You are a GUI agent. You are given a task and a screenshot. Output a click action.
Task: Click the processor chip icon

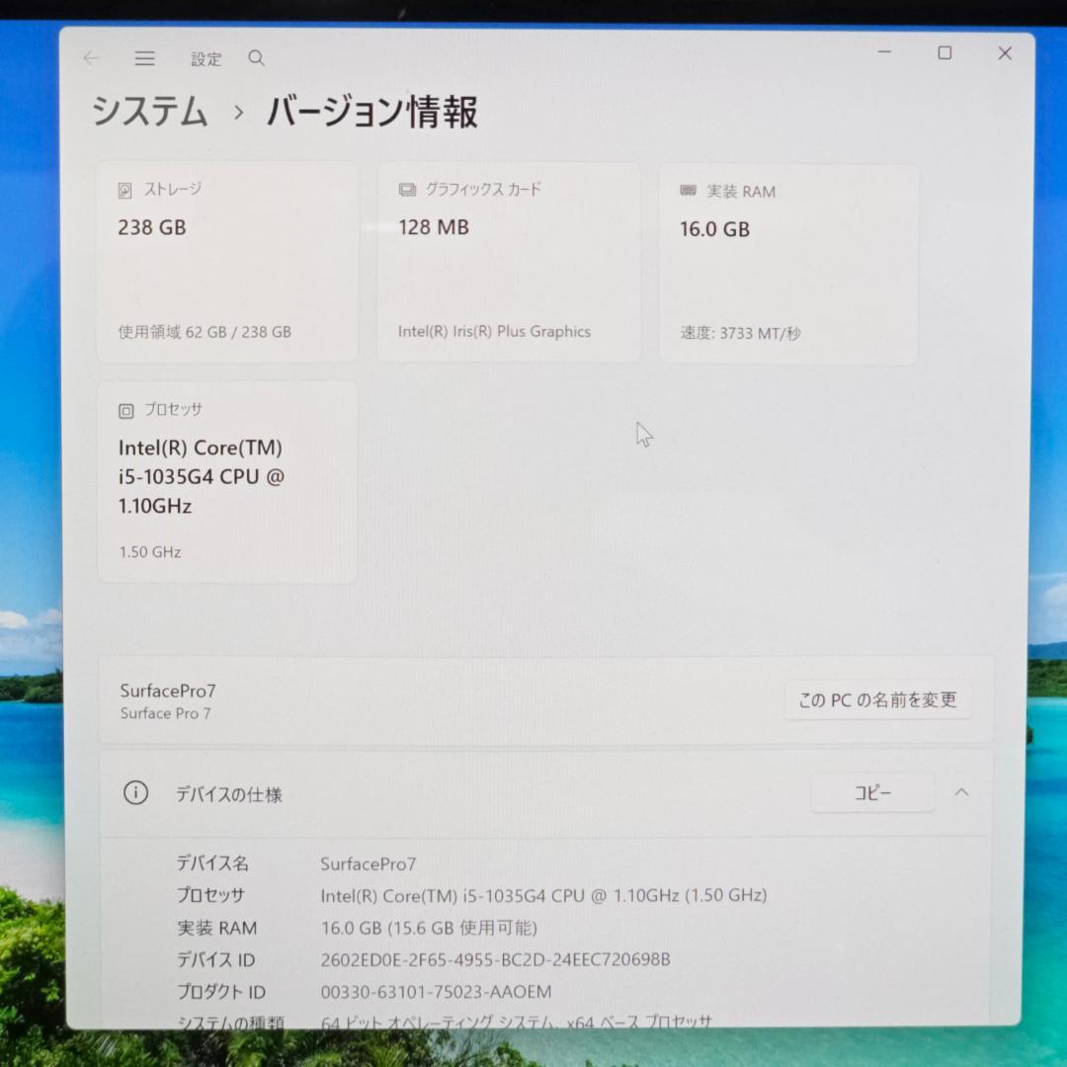125,410
